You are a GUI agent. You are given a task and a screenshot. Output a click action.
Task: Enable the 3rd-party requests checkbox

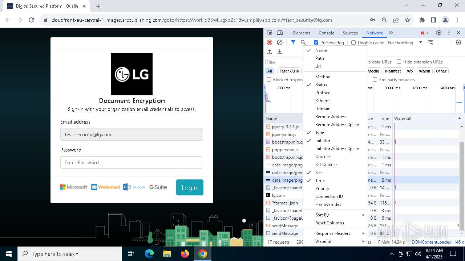tap(375, 79)
